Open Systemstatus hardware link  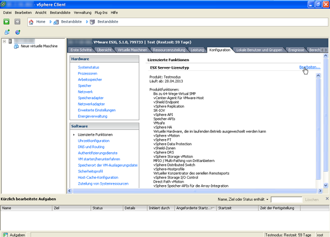88,67
